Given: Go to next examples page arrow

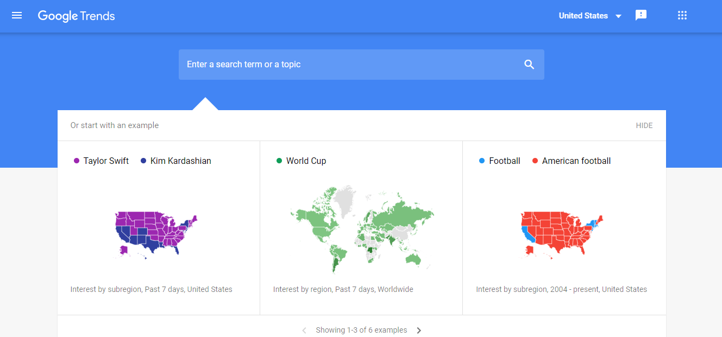Looking at the screenshot, I should (419, 330).
